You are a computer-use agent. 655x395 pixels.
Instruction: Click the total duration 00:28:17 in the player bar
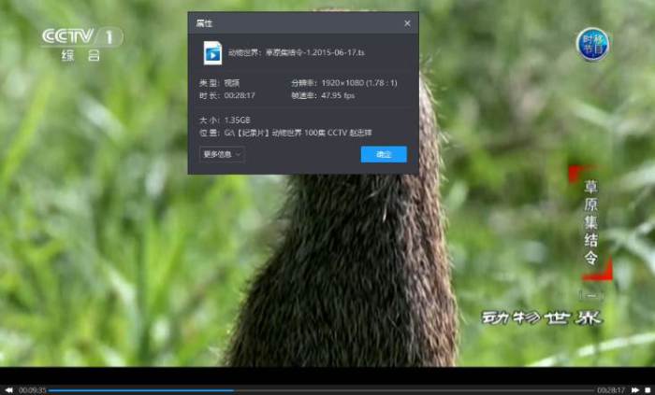click(611, 390)
